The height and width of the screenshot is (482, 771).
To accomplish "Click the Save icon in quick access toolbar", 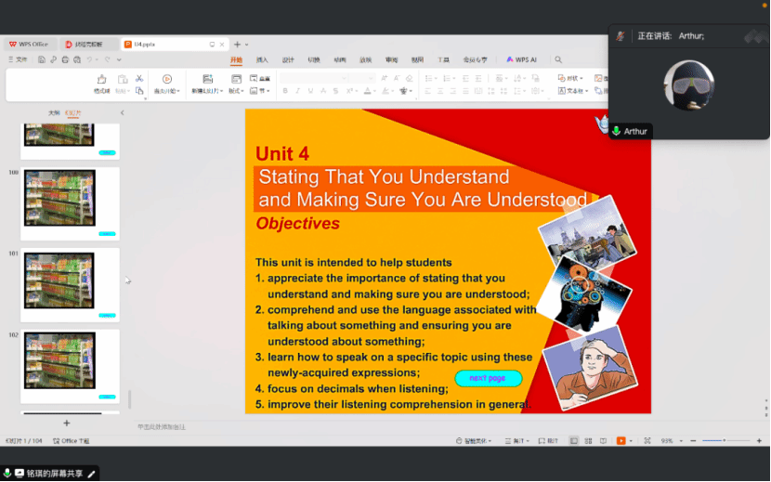I will (41, 59).
